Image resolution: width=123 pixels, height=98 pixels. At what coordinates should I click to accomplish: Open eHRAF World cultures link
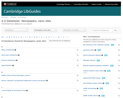tap(91, 96)
